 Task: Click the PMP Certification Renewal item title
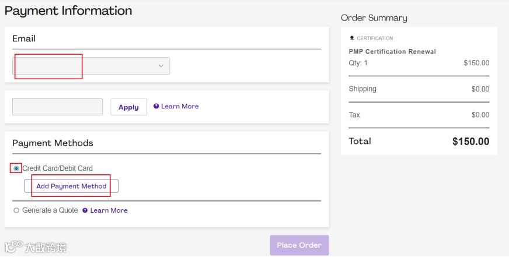[x=392, y=51]
